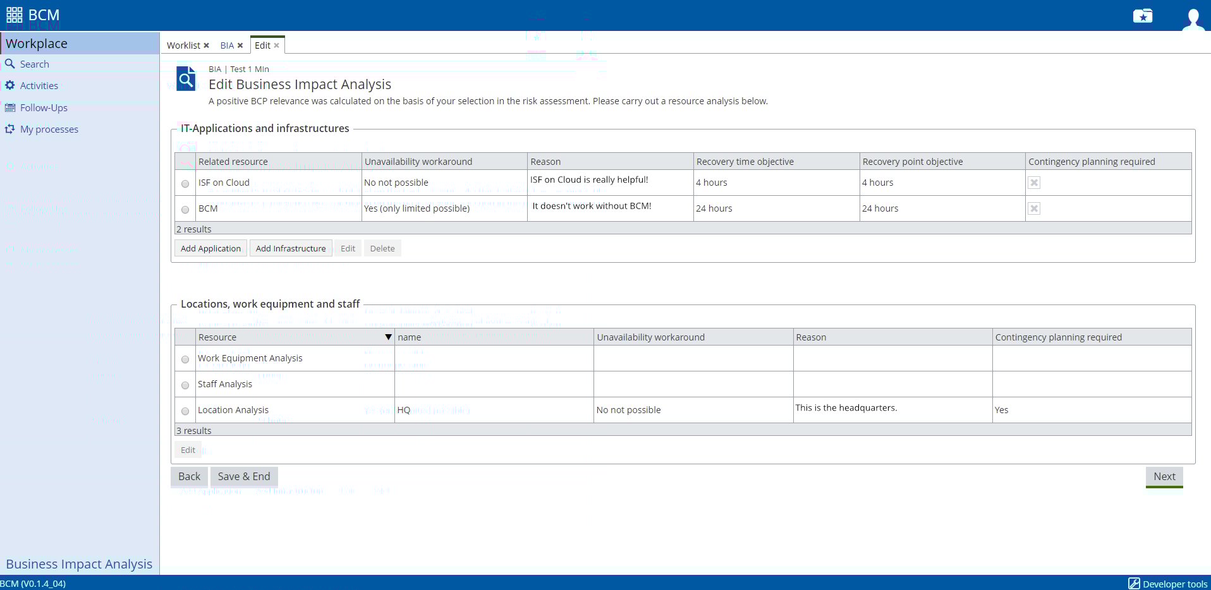
Task: Click the Activities gear icon
Action: point(10,85)
